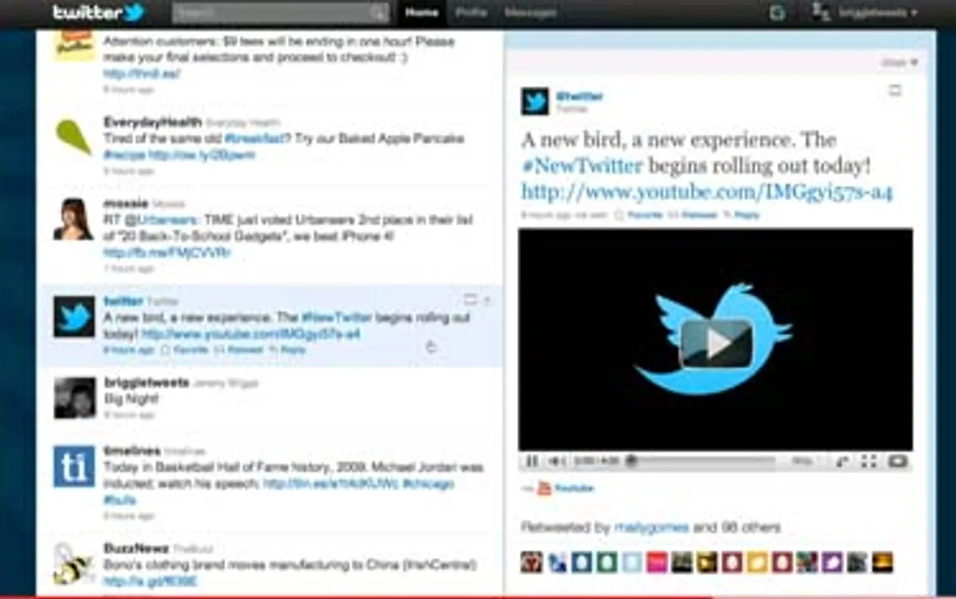956x599 pixels.
Task: Click Twitter bird avatar in details pane
Action: [535, 101]
